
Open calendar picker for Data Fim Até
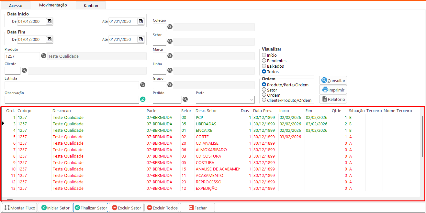(x=140, y=39)
